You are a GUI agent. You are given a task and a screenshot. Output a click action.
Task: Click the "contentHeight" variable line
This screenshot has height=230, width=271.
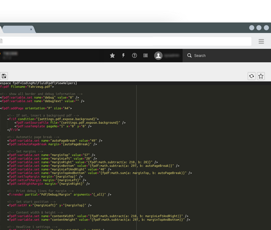tap(99, 220)
